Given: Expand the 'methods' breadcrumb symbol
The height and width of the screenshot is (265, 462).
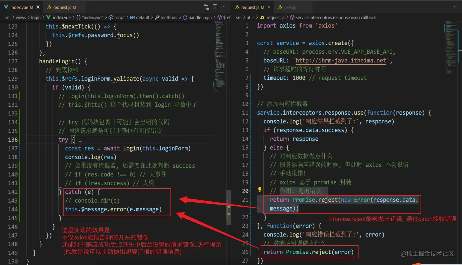Looking at the screenshot, I should click(166, 18).
